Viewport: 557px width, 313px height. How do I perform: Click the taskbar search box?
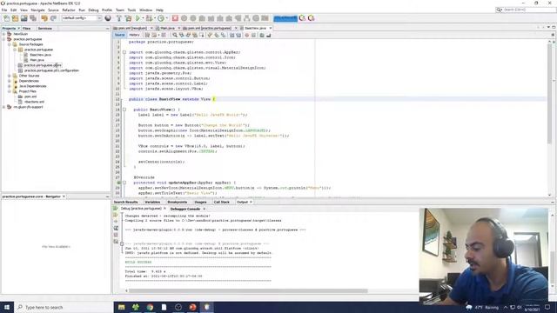coord(64,307)
